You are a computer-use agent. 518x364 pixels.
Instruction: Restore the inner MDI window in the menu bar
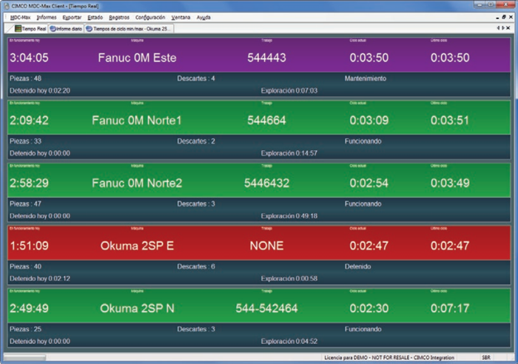(x=504, y=17)
